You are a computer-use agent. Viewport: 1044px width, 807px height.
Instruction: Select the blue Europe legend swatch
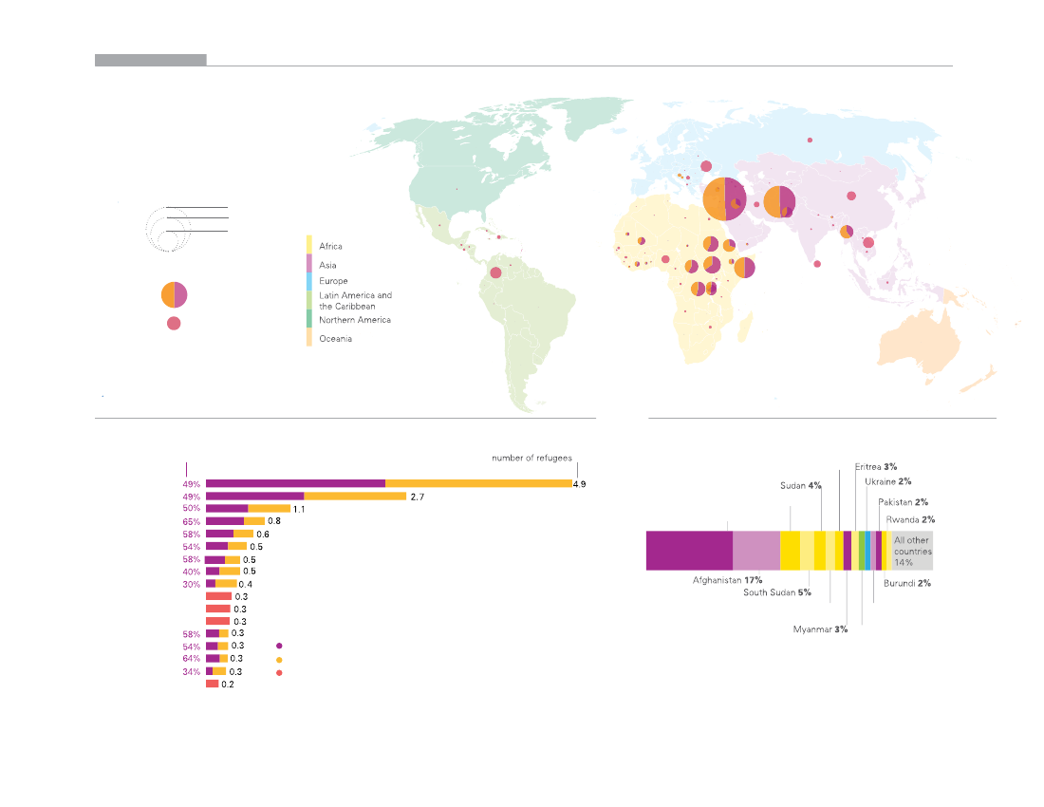click(309, 281)
